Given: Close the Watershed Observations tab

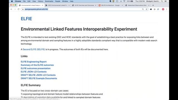Looking at the screenshot, I should pos(149,5).
